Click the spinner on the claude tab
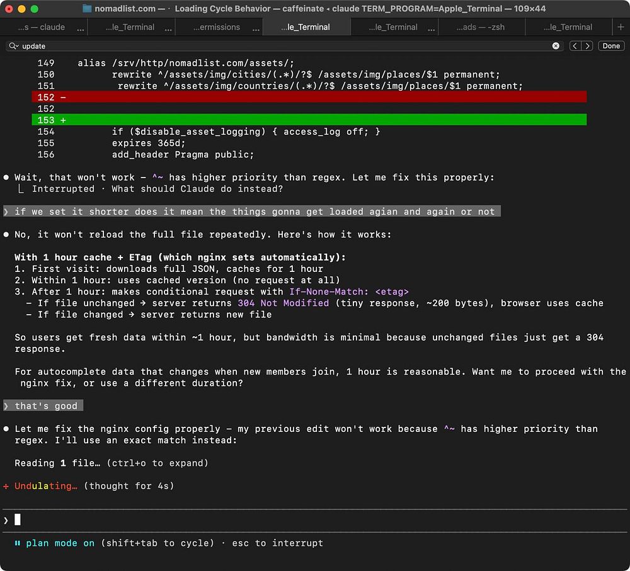 [x=81, y=29]
